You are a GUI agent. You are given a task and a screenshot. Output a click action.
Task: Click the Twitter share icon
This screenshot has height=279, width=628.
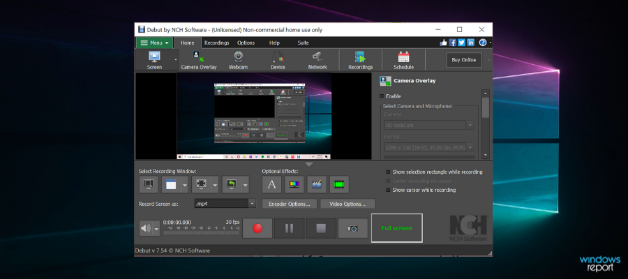(x=461, y=43)
